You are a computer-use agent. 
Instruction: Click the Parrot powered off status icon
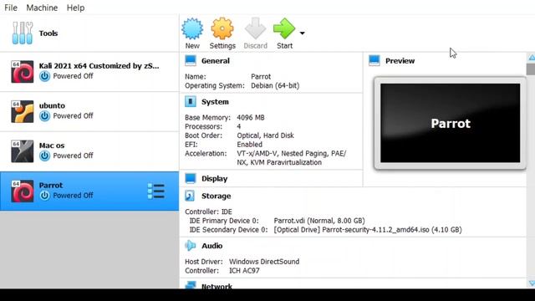coord(44,196)
